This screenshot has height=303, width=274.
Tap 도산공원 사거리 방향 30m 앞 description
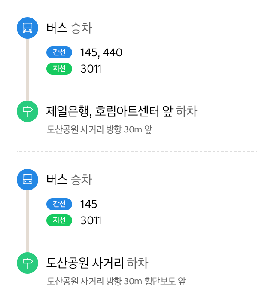pyautogui.click(x=100, y=129)
